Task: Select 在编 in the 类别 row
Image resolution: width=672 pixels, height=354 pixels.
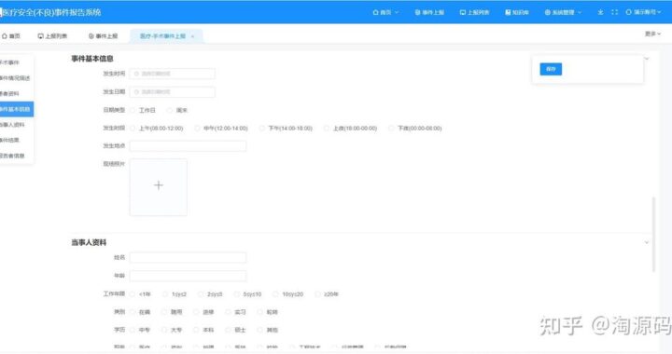Action: (x=133, y=312)
